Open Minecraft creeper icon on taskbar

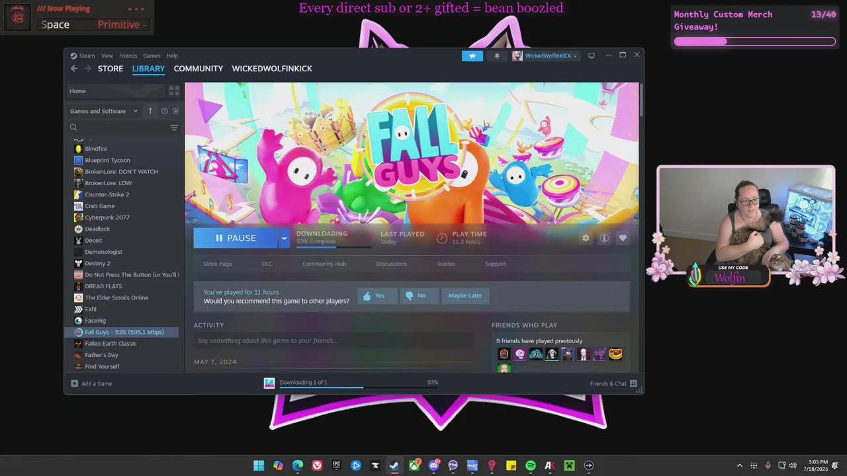(569, 465)
